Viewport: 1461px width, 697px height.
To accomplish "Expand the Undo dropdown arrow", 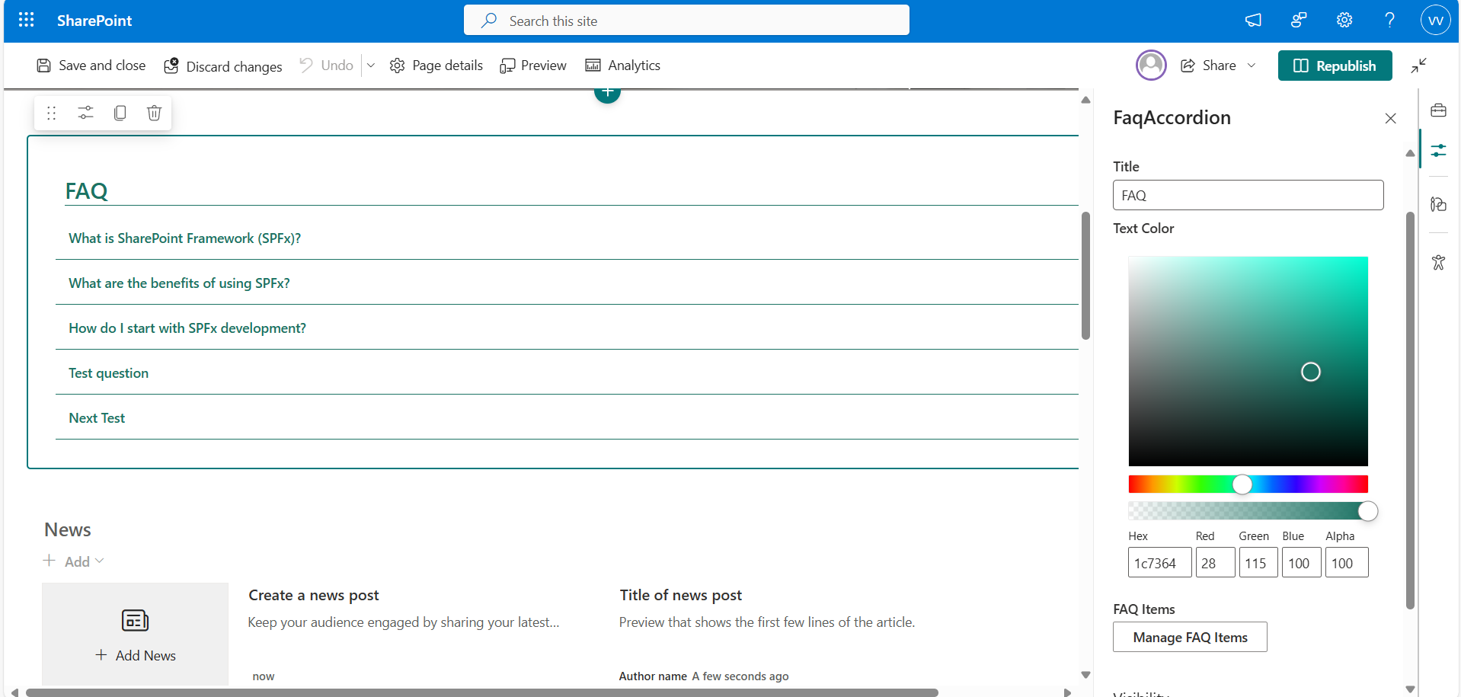I will point(371,66).
